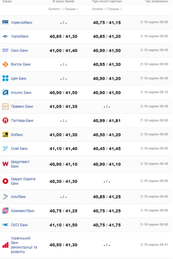Click the Альянс Банк logo icon
Image resolution: width=173 pixels, height=259 pixels.
tap(5, 92)
